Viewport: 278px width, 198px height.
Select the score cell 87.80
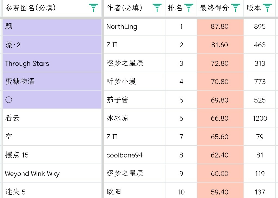(220, 27)
